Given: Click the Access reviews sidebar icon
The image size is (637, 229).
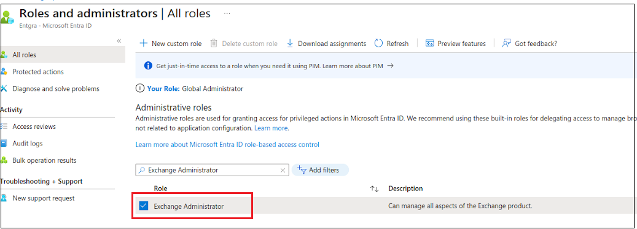Looking at the screenshot, I should pyautogui.click(x=4, y=126).
